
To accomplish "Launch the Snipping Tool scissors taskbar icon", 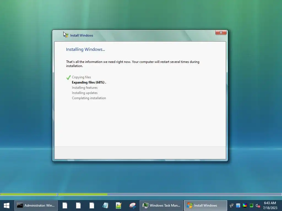I will pos(132,206).
